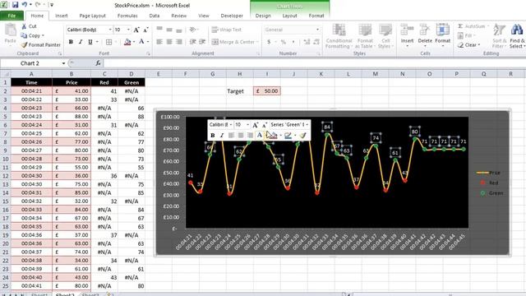Click the Accounting currency format icon
This screenshot has width=526, height=296.
point(269,42)
